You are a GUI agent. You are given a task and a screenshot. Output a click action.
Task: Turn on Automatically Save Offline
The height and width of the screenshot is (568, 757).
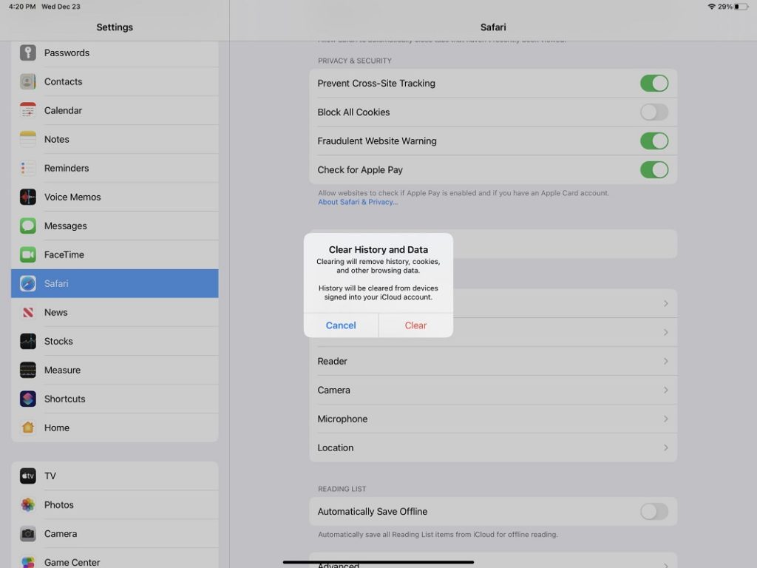(654, 512)
